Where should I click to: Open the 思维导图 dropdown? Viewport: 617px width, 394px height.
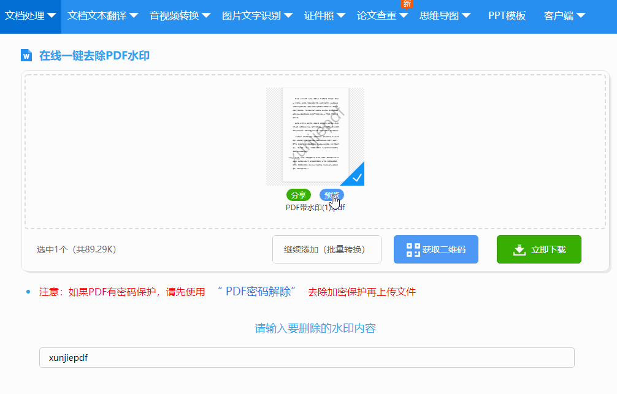click(x=445, y=15)
